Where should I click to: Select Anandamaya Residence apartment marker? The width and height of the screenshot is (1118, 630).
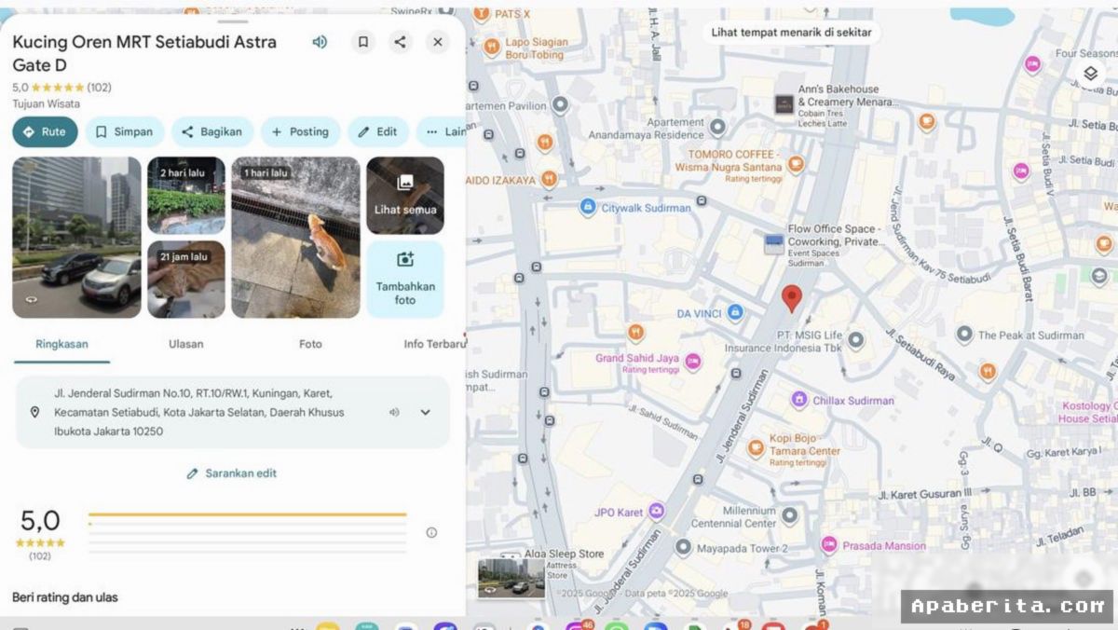[717, 126]
